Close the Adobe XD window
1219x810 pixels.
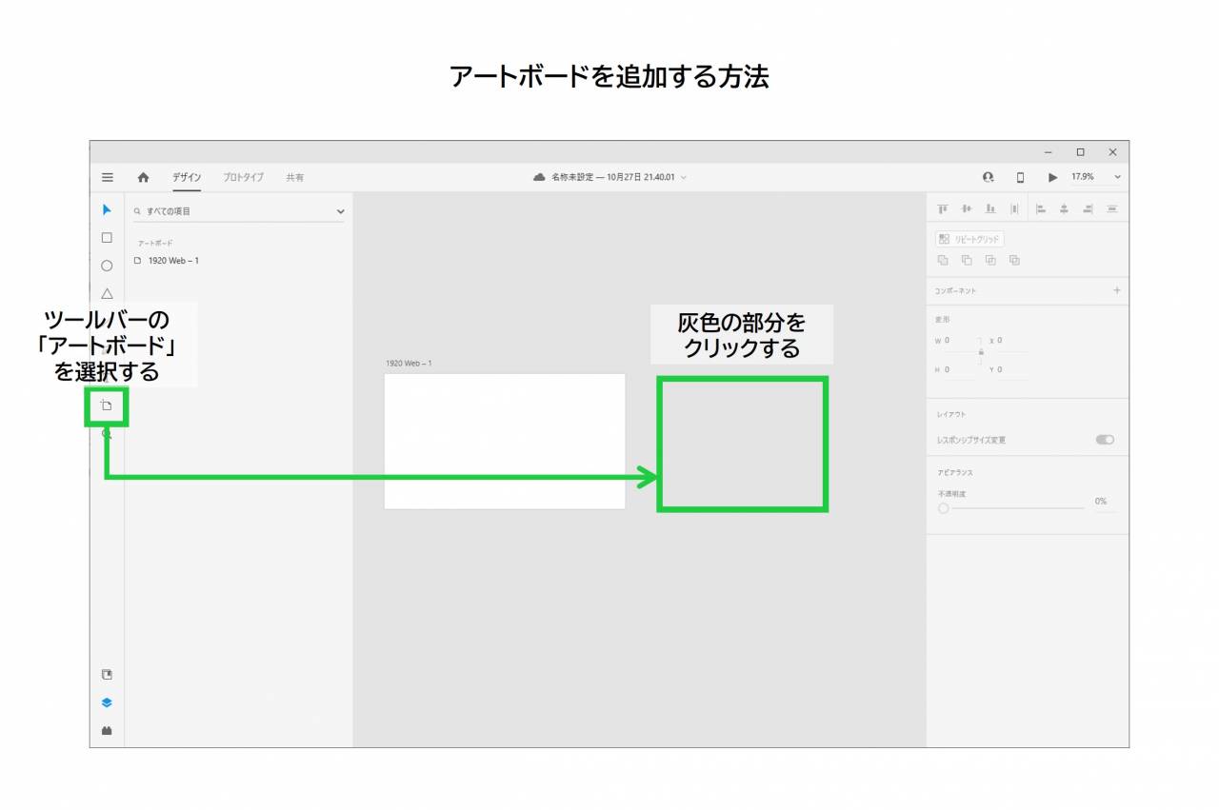(1112, 152)
